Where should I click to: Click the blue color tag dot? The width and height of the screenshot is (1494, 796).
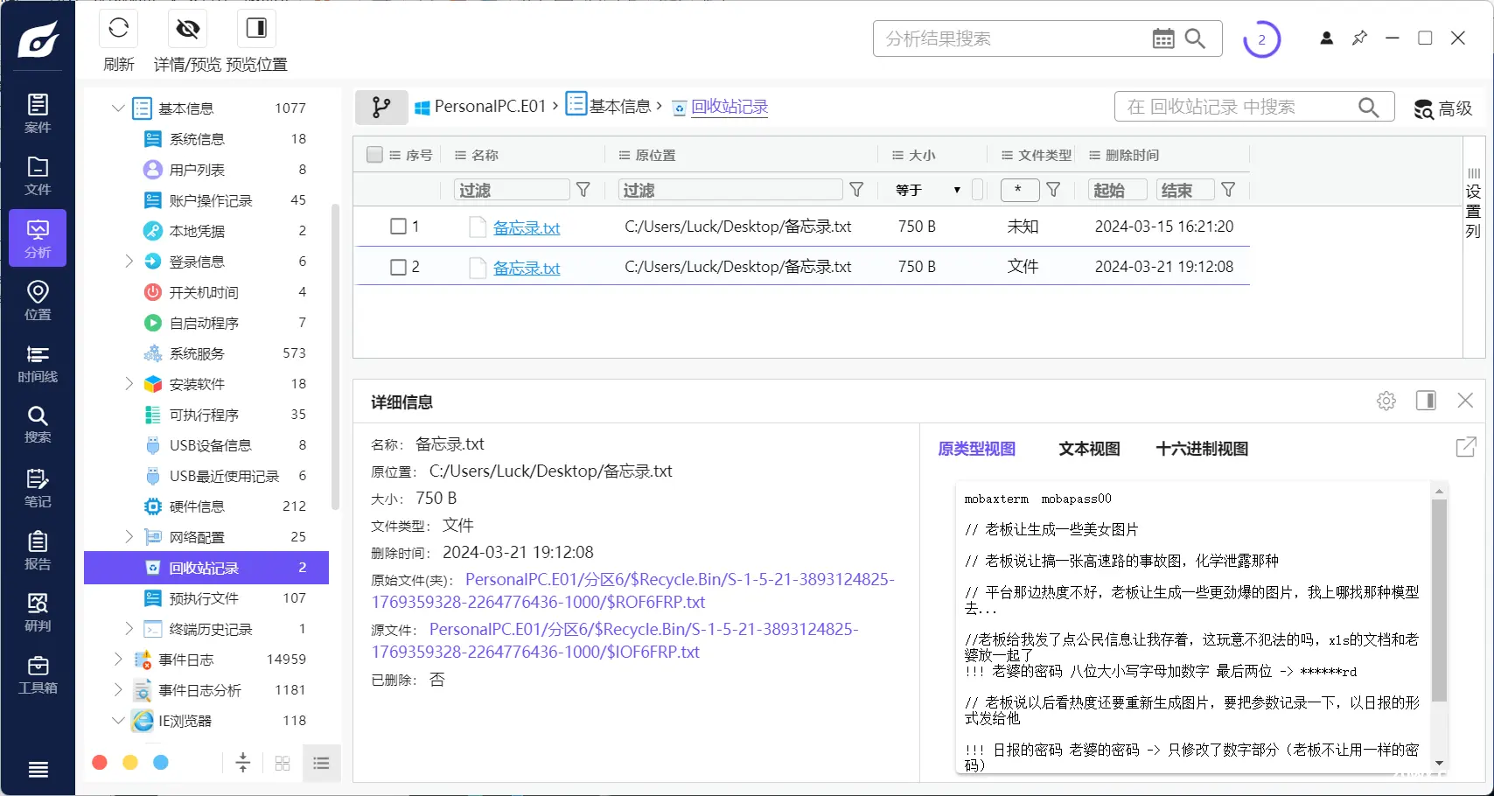161,763
